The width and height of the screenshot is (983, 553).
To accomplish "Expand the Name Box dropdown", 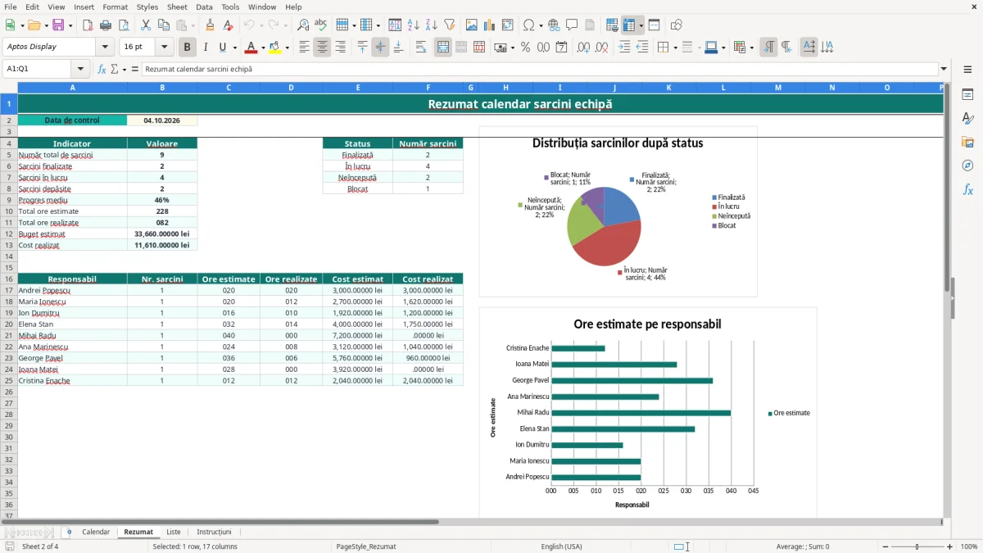I will point(80,69).
